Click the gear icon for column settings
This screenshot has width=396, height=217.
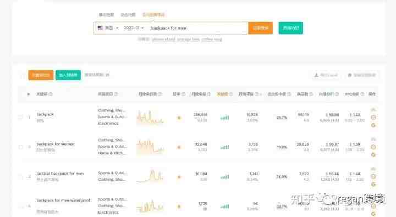(x=350, y=75)
